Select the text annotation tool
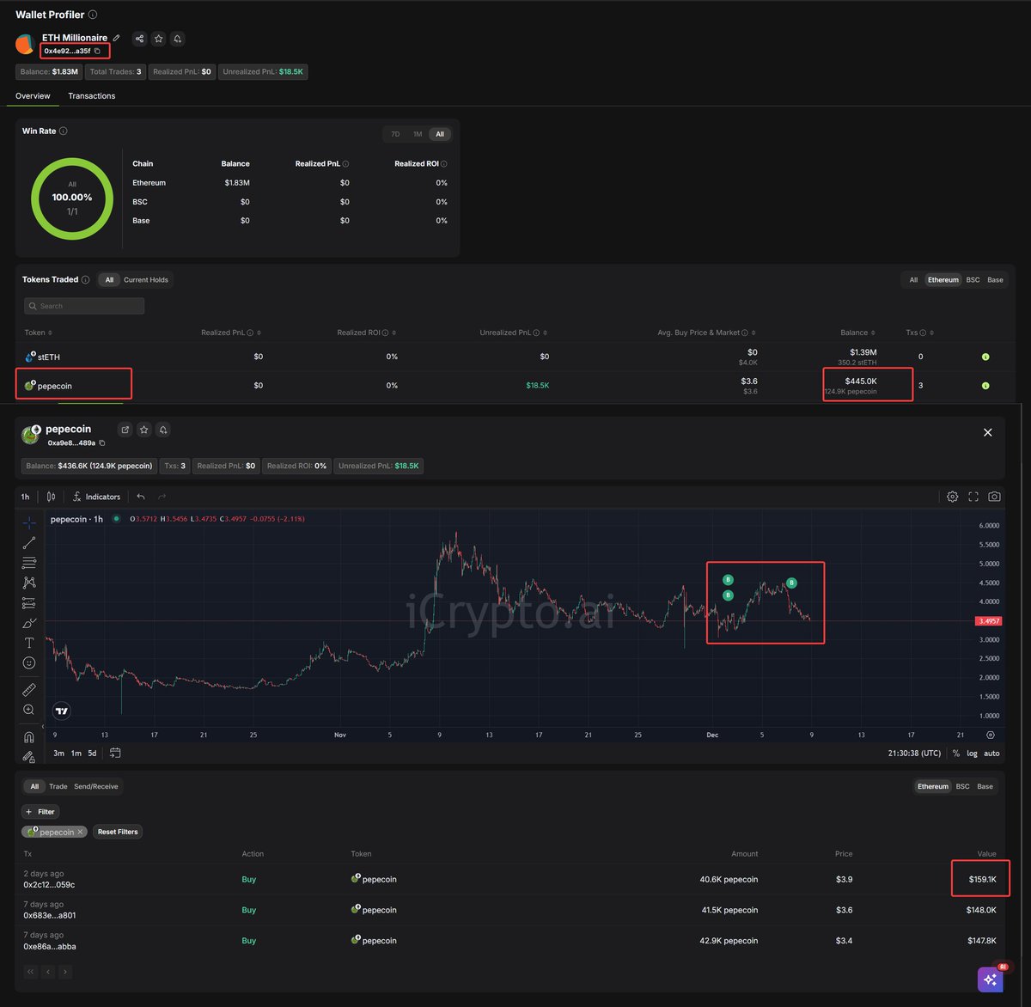This screenshot has width=1031, height=1007. (29, 643)
